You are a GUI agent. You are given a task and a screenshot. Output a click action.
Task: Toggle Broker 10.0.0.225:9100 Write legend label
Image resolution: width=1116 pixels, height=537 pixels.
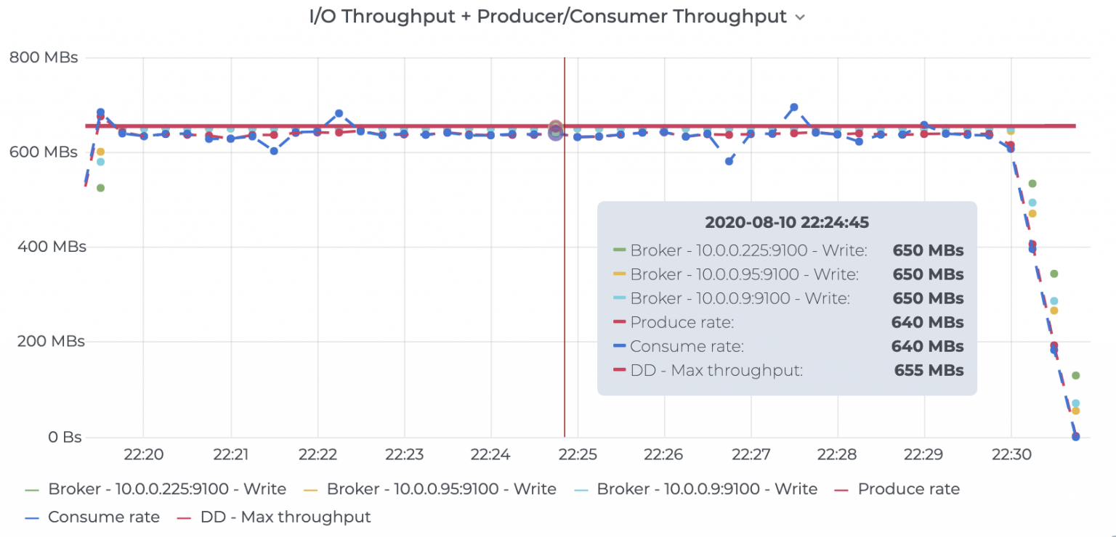pos(166,489)
